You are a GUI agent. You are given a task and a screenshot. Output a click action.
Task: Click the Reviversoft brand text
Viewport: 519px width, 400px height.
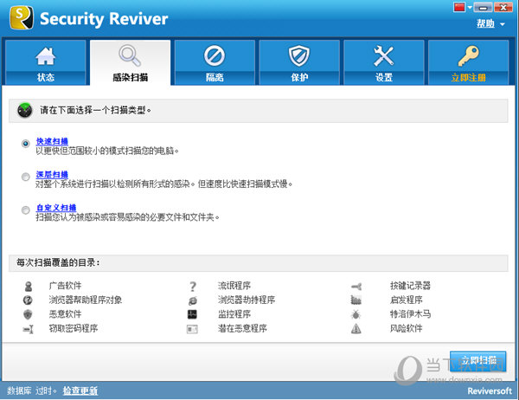point(490,391)
